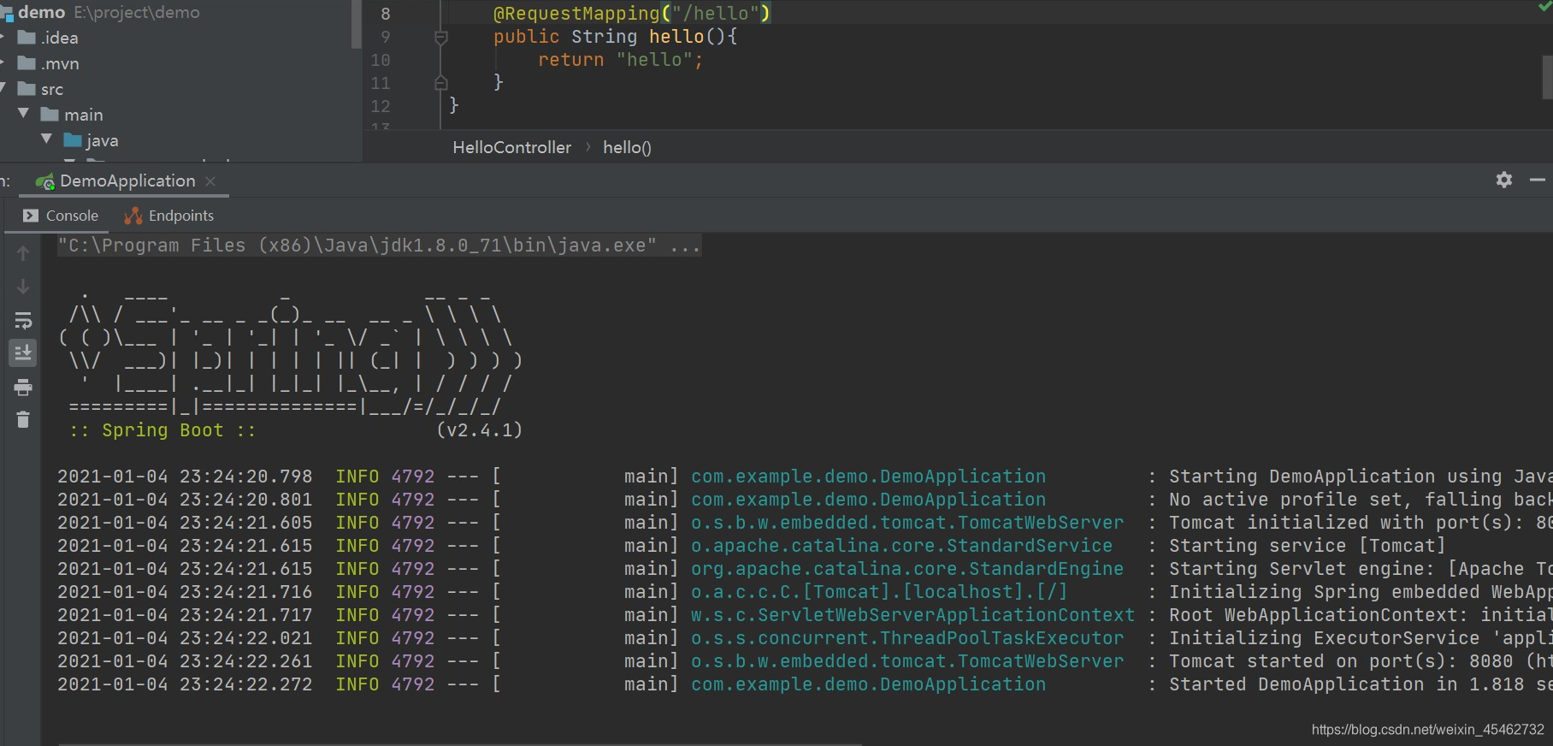Hide the Run tool window
Viewport: 1553px width, 746px height.
[x=1538, y=180]
